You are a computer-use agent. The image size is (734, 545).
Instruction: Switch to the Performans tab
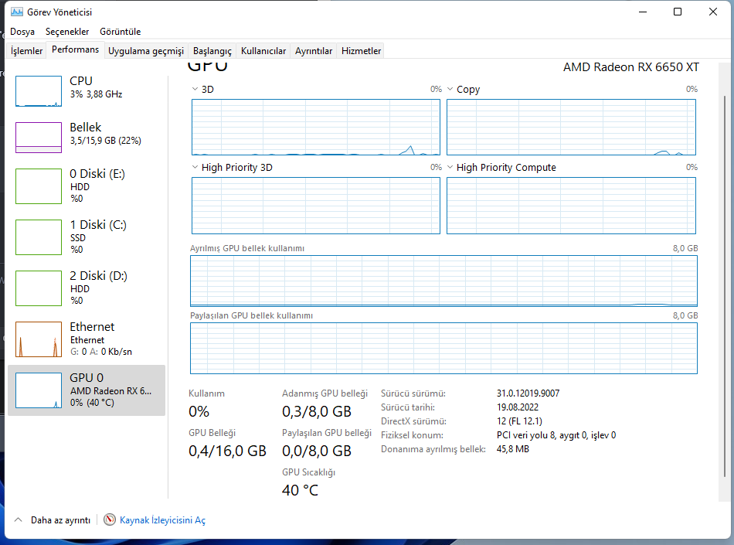76,49
